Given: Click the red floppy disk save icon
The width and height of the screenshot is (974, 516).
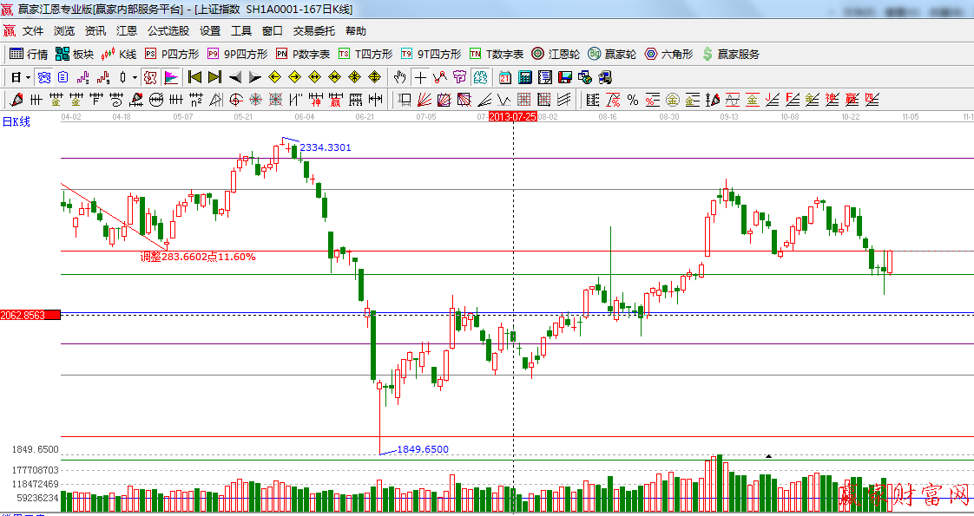Looking at the screenshot, I should 565,77.
